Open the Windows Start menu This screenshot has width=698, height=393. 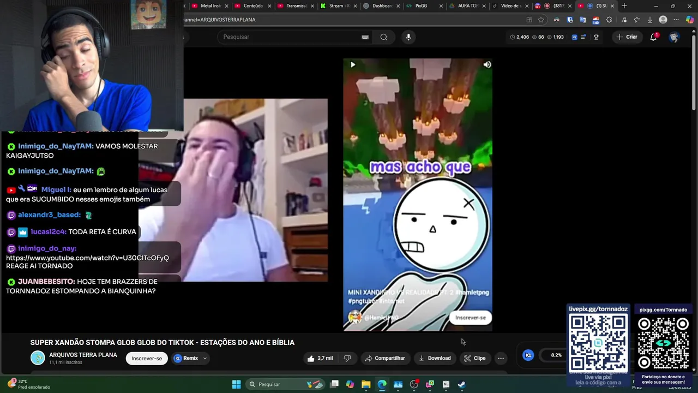click(x=236, y=384)
